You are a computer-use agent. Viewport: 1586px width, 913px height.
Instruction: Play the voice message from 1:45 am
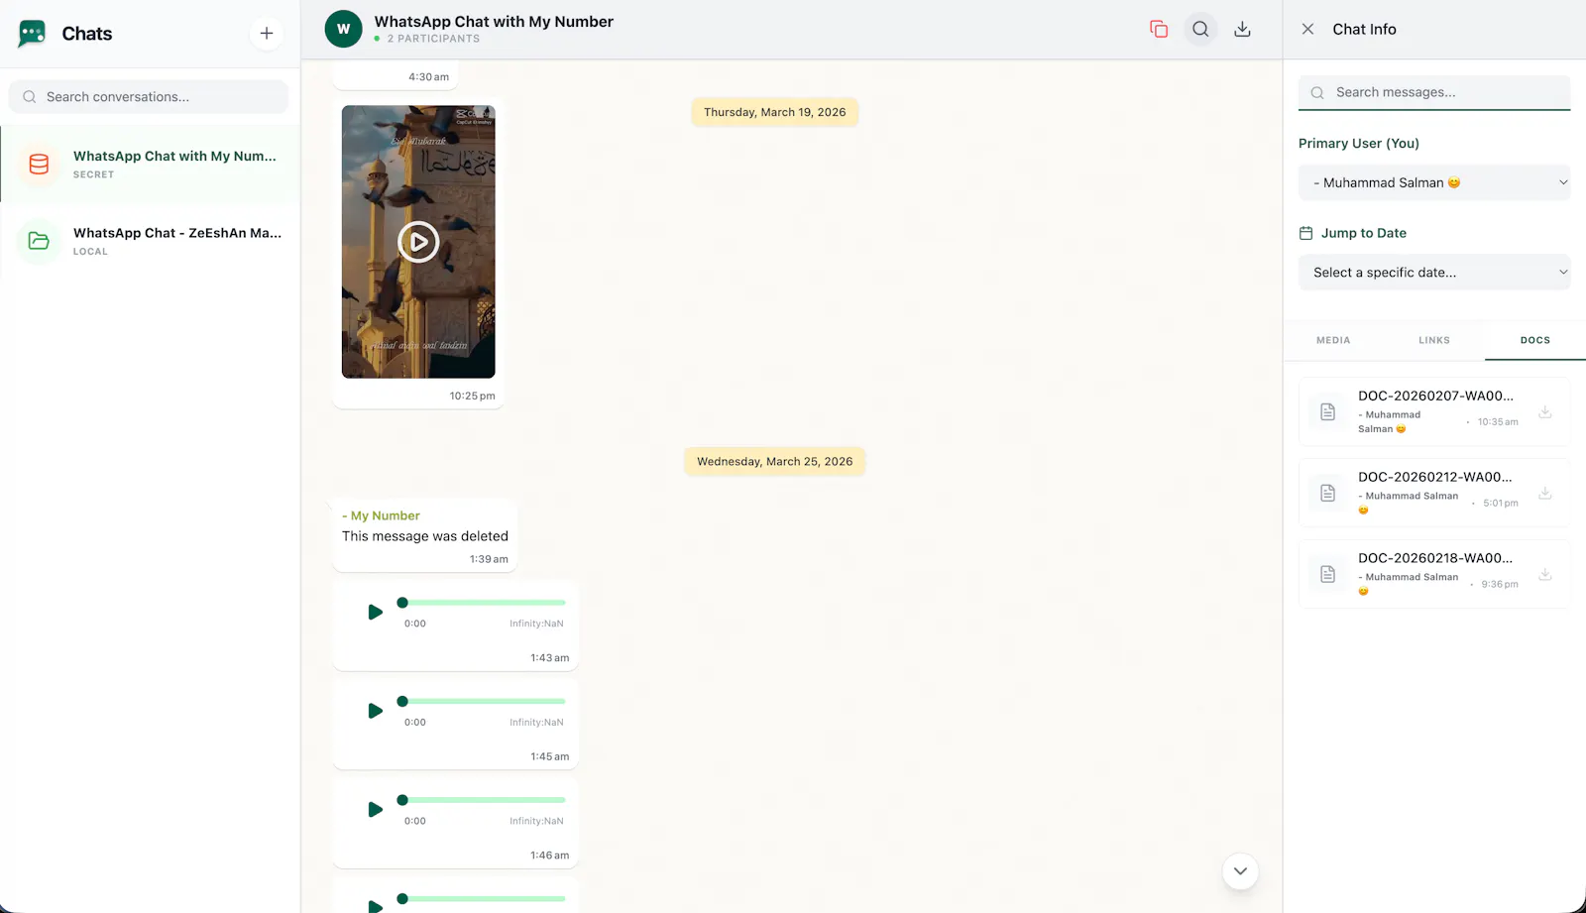(375, 711)
